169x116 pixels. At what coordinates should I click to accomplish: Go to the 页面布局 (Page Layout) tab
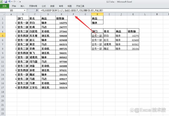33,6
